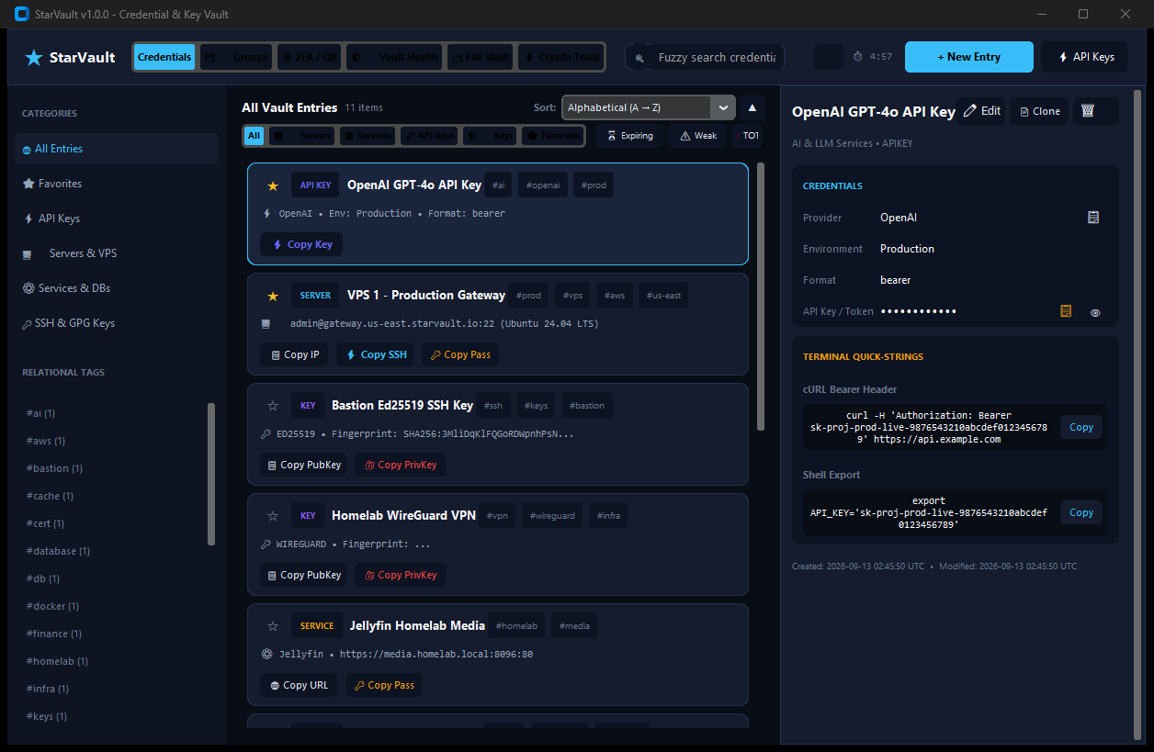This screenshot has height=752, width=1154.
Task: Clone the OpenAI GPT-4o entry
Action: pyautogui.click(x=1039, y=111)
